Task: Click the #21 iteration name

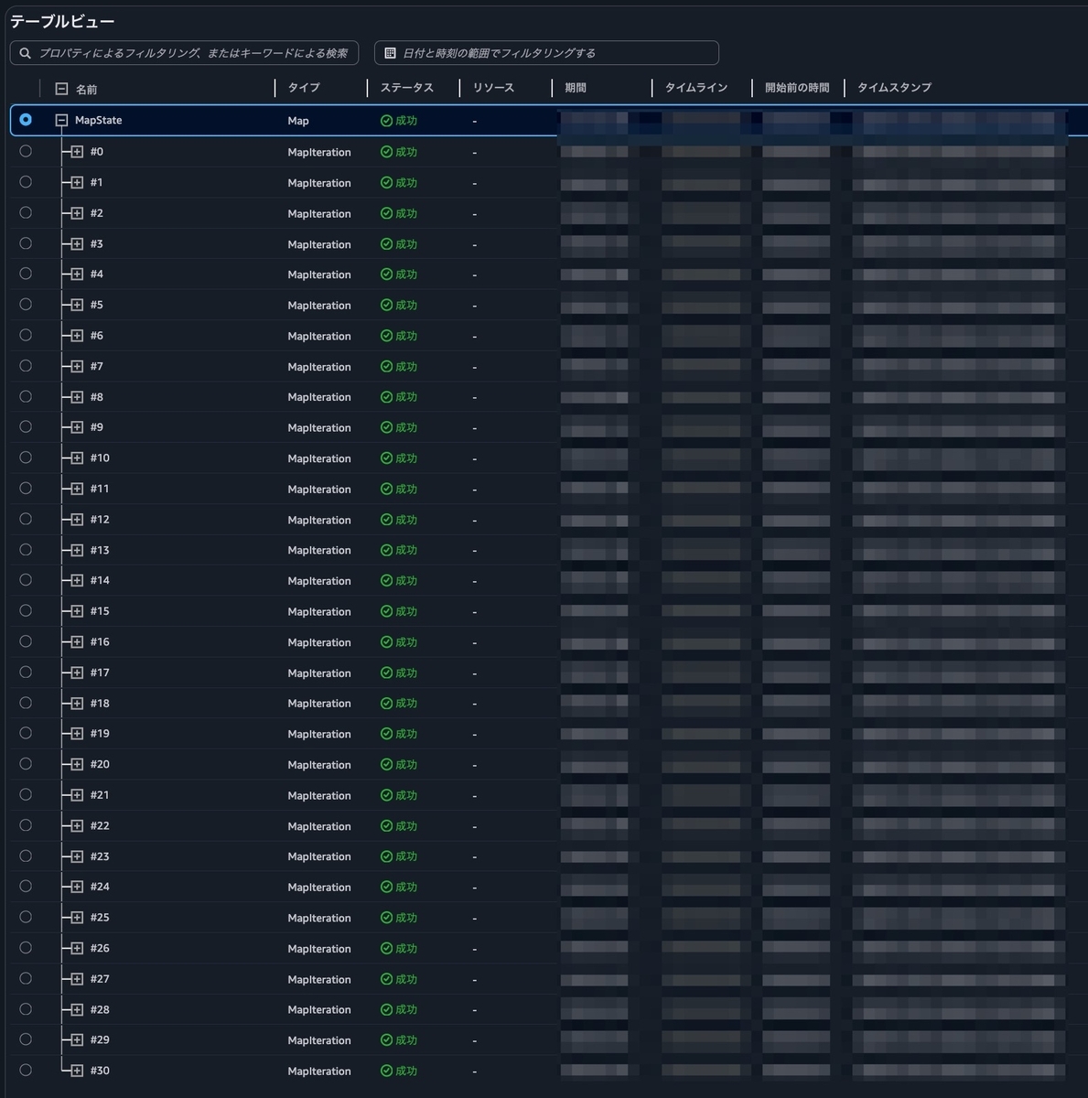Action: point(100,795)
